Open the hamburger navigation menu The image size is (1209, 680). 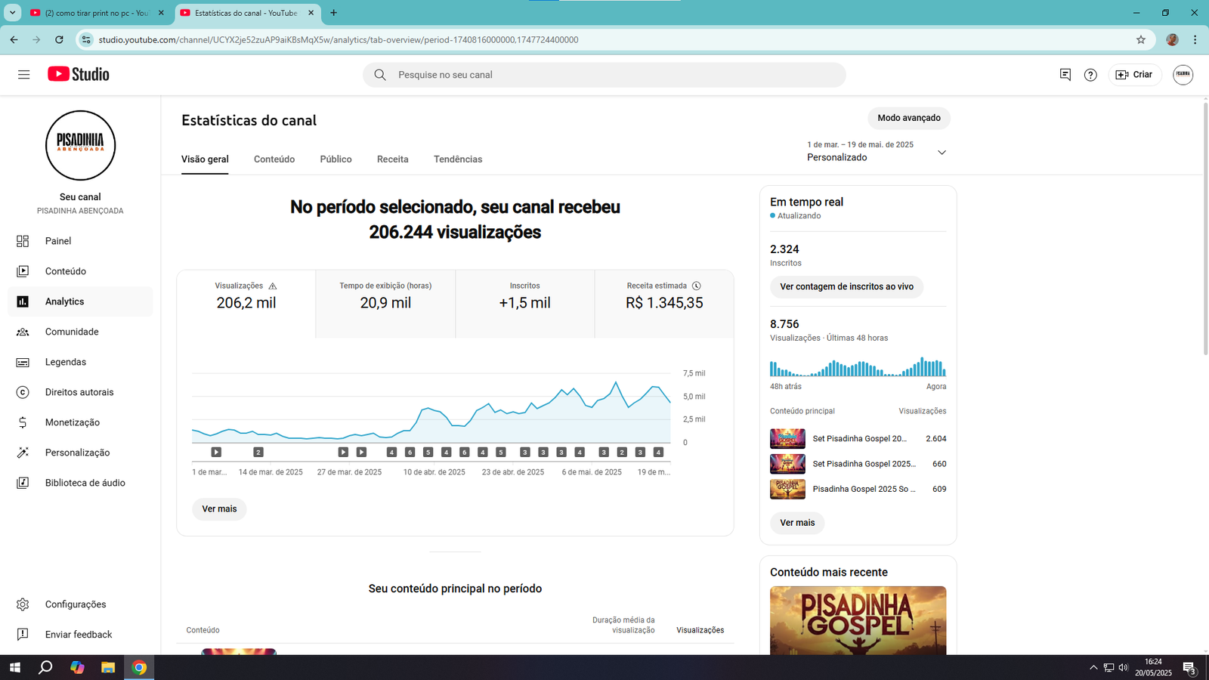coord(23,75)
